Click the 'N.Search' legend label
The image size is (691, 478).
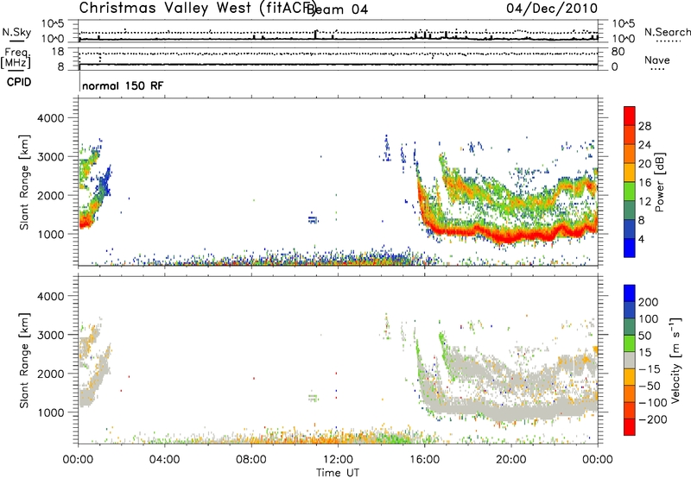pyautogui.click(x=667, y=32)
